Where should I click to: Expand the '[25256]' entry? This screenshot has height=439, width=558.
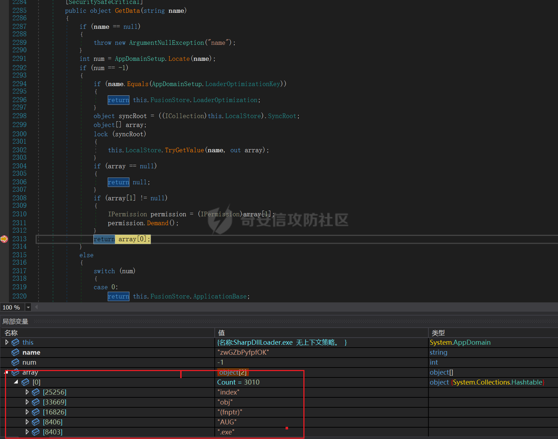[x=27, y=392]
